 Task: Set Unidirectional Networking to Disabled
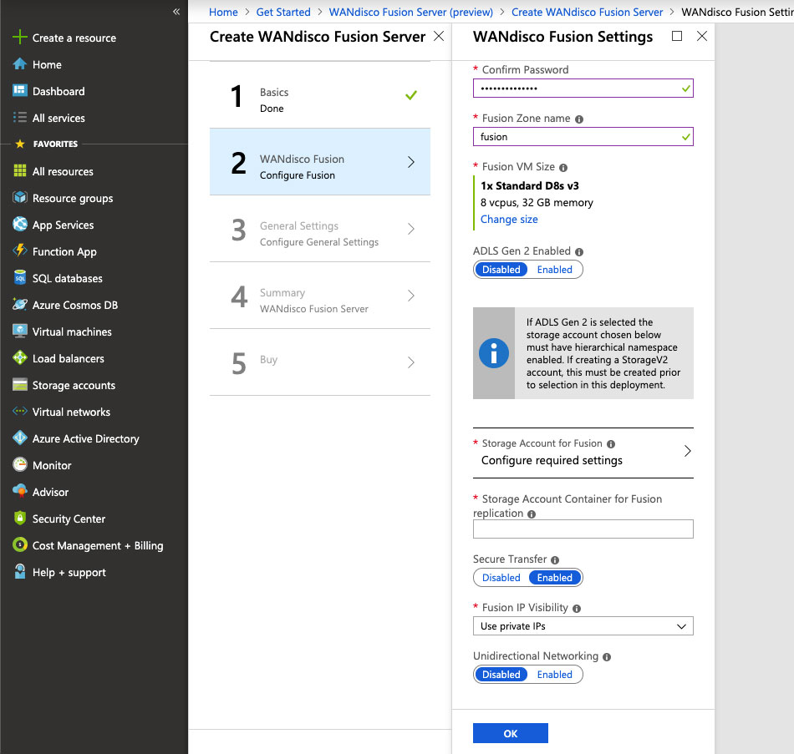pos(501,675)
